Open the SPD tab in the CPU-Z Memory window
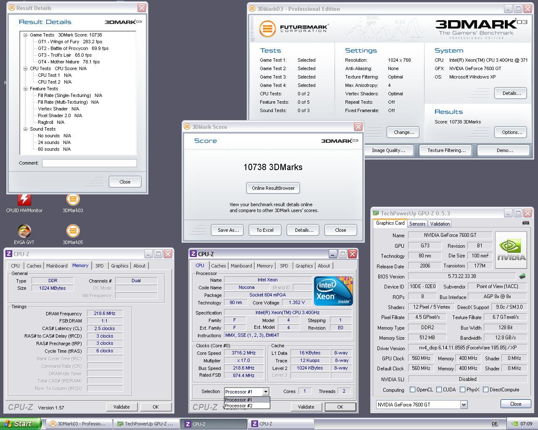This screenshot has width=538, height=430. (x=100, y=266)
